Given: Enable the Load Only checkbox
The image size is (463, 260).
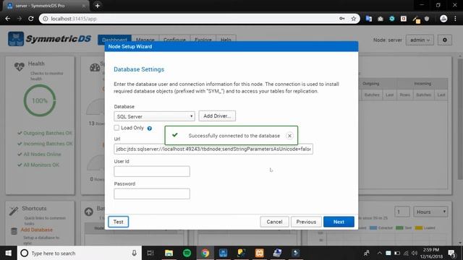Looking at the screenshot, I should tap(116, 128).
